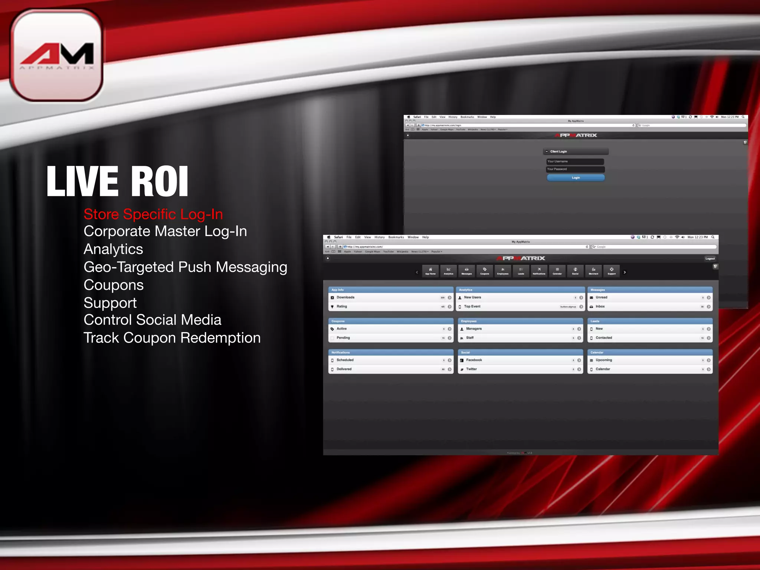Open YouTube bookmark in dashboard window
The image size is (760, 570).
point(388,252)
